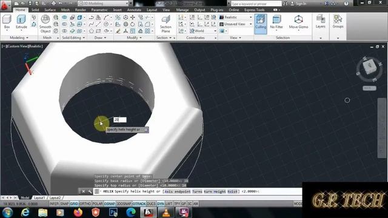Viewport: 388px width, 218px height.
Task: Click the helix height dynamic input field
Action: click(x=120, y=120)
